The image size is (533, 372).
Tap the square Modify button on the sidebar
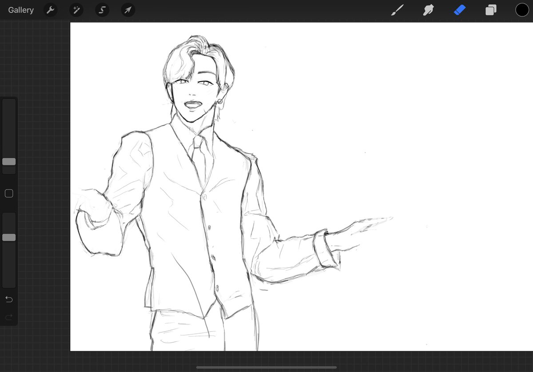tap(9, 194)
